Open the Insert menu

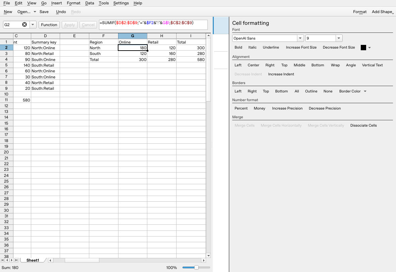56,3
